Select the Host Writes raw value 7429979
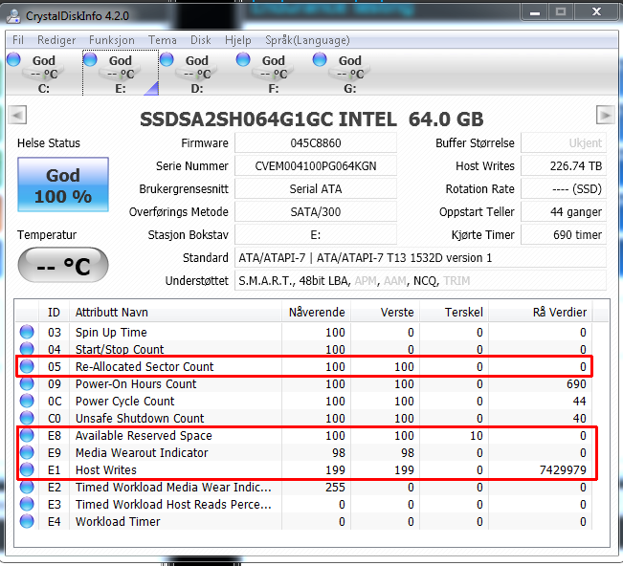 (x=563, y=470)
